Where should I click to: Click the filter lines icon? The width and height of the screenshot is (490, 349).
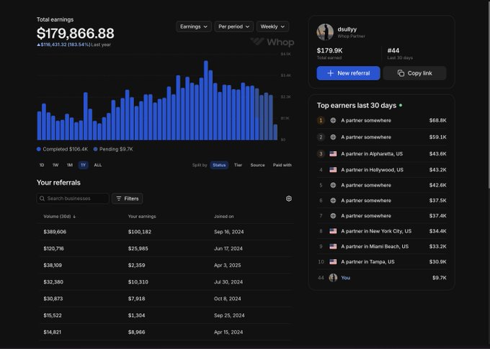click(x=119, y=199)
